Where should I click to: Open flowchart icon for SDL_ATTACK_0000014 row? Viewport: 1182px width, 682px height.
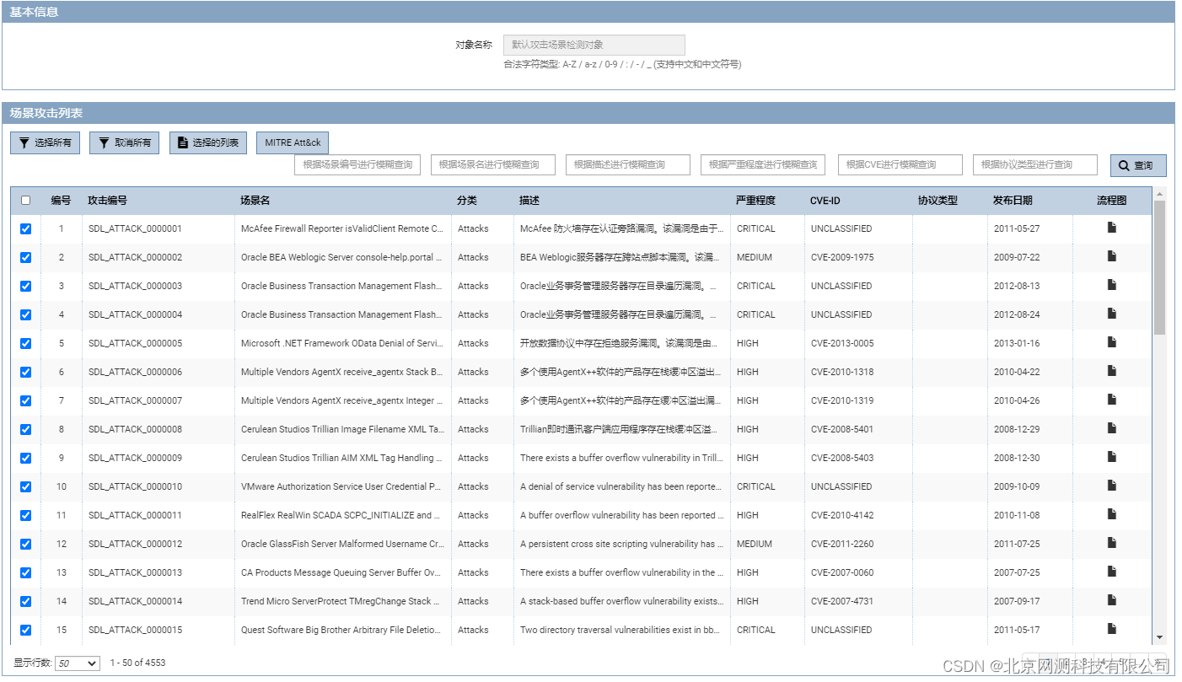coord(1112,600)
